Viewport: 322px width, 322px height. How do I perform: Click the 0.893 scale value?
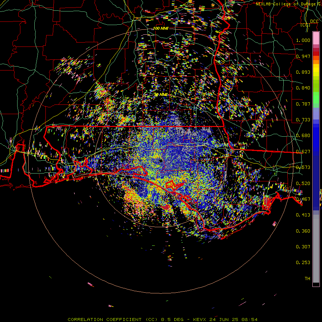point(303,72)
